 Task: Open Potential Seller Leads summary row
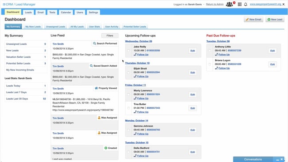tap(26, 63)
